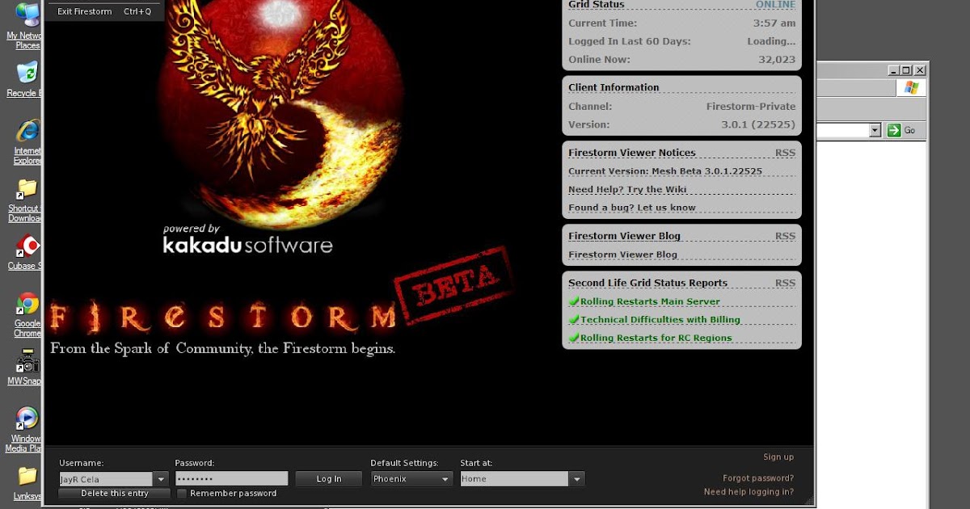This screenshot has width=970, height=509.
Task: Launch the Google Chrome desktop icon
Action: point(28,304)
